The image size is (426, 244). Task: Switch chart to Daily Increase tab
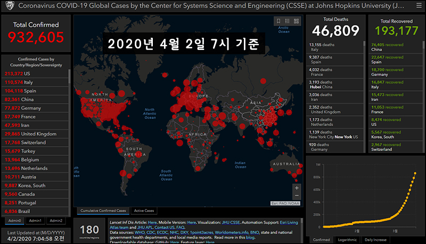click(375, 240)
